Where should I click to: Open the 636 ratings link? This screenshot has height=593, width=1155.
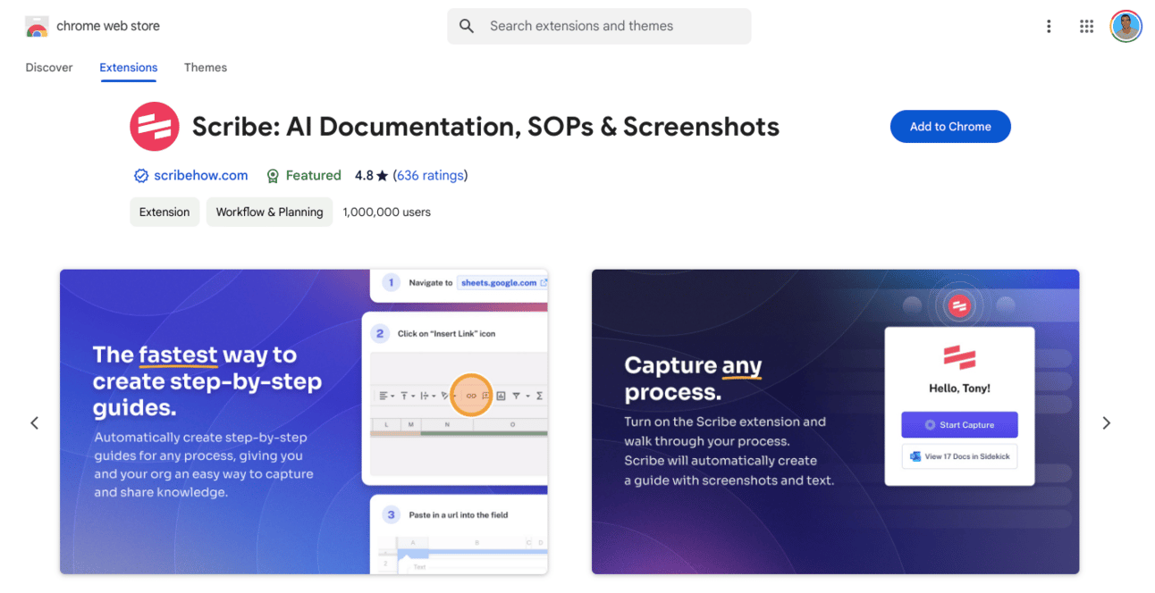tap(431, 176)
